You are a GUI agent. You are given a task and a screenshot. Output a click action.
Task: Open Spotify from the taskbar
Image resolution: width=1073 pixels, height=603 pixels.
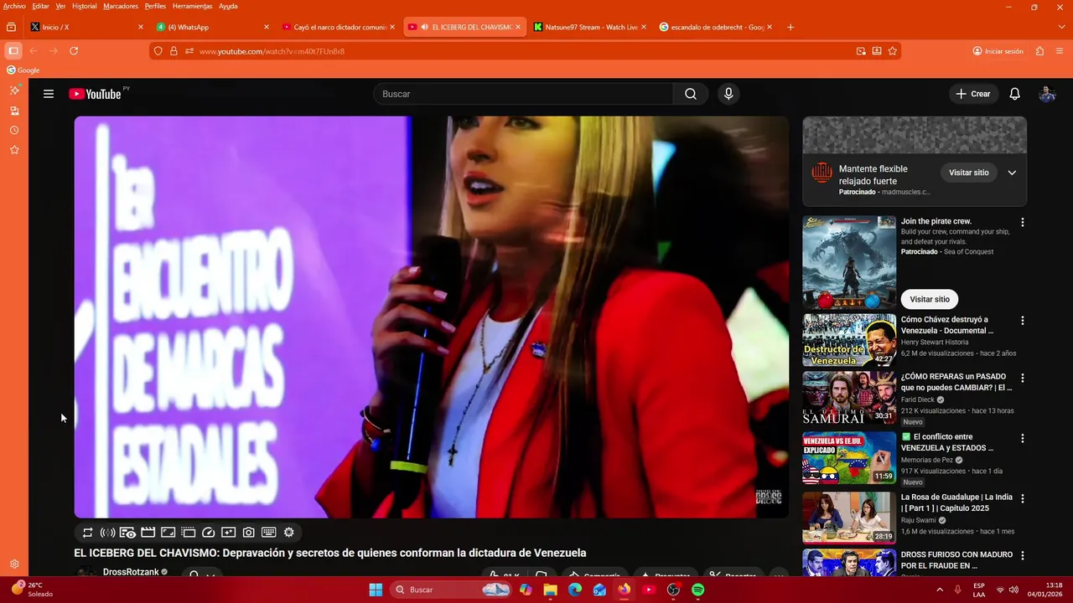(697, 590)
